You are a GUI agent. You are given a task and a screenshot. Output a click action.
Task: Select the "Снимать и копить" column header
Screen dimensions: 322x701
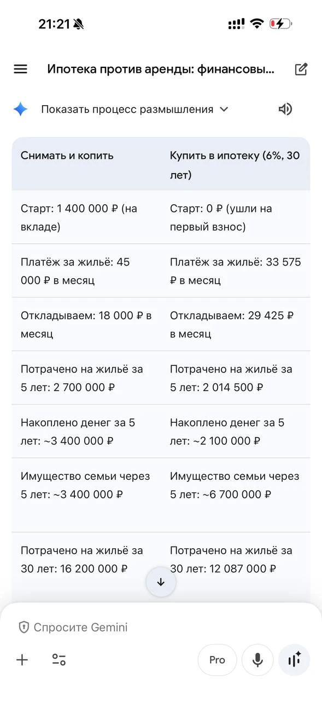click(67, 155)
